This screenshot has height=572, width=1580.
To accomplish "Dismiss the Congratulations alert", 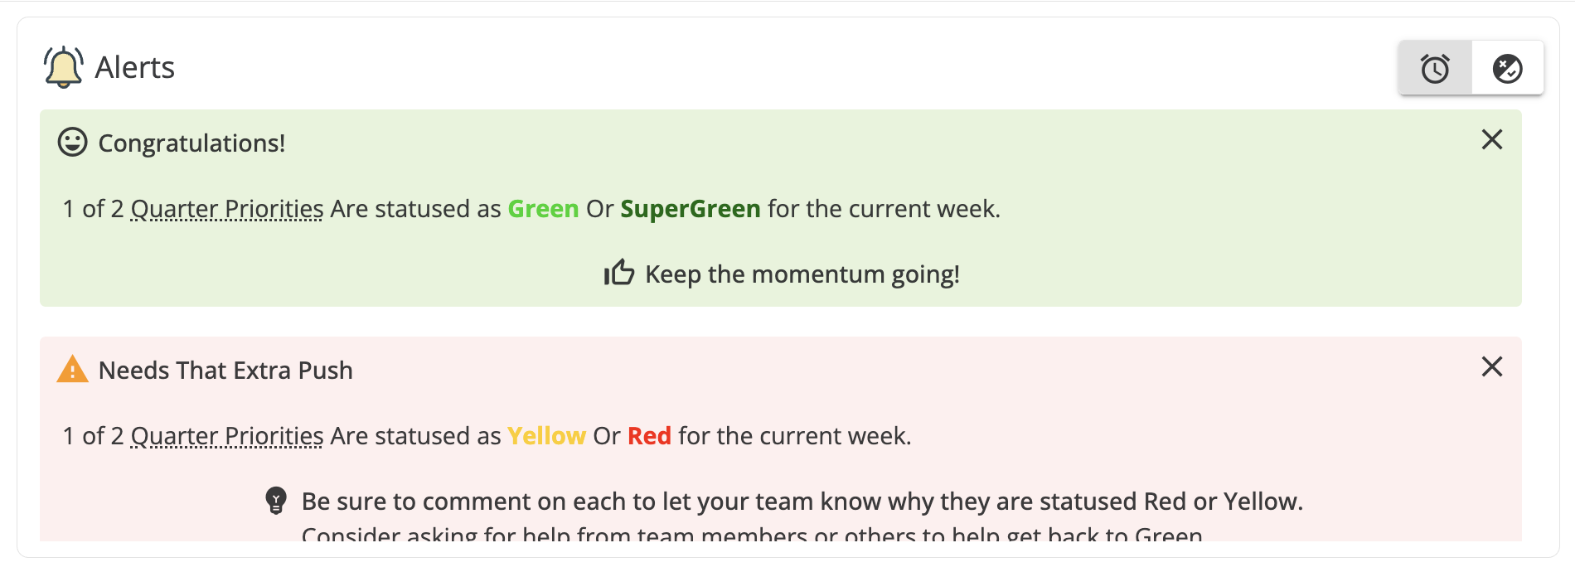I will [x=1492, y=139].
